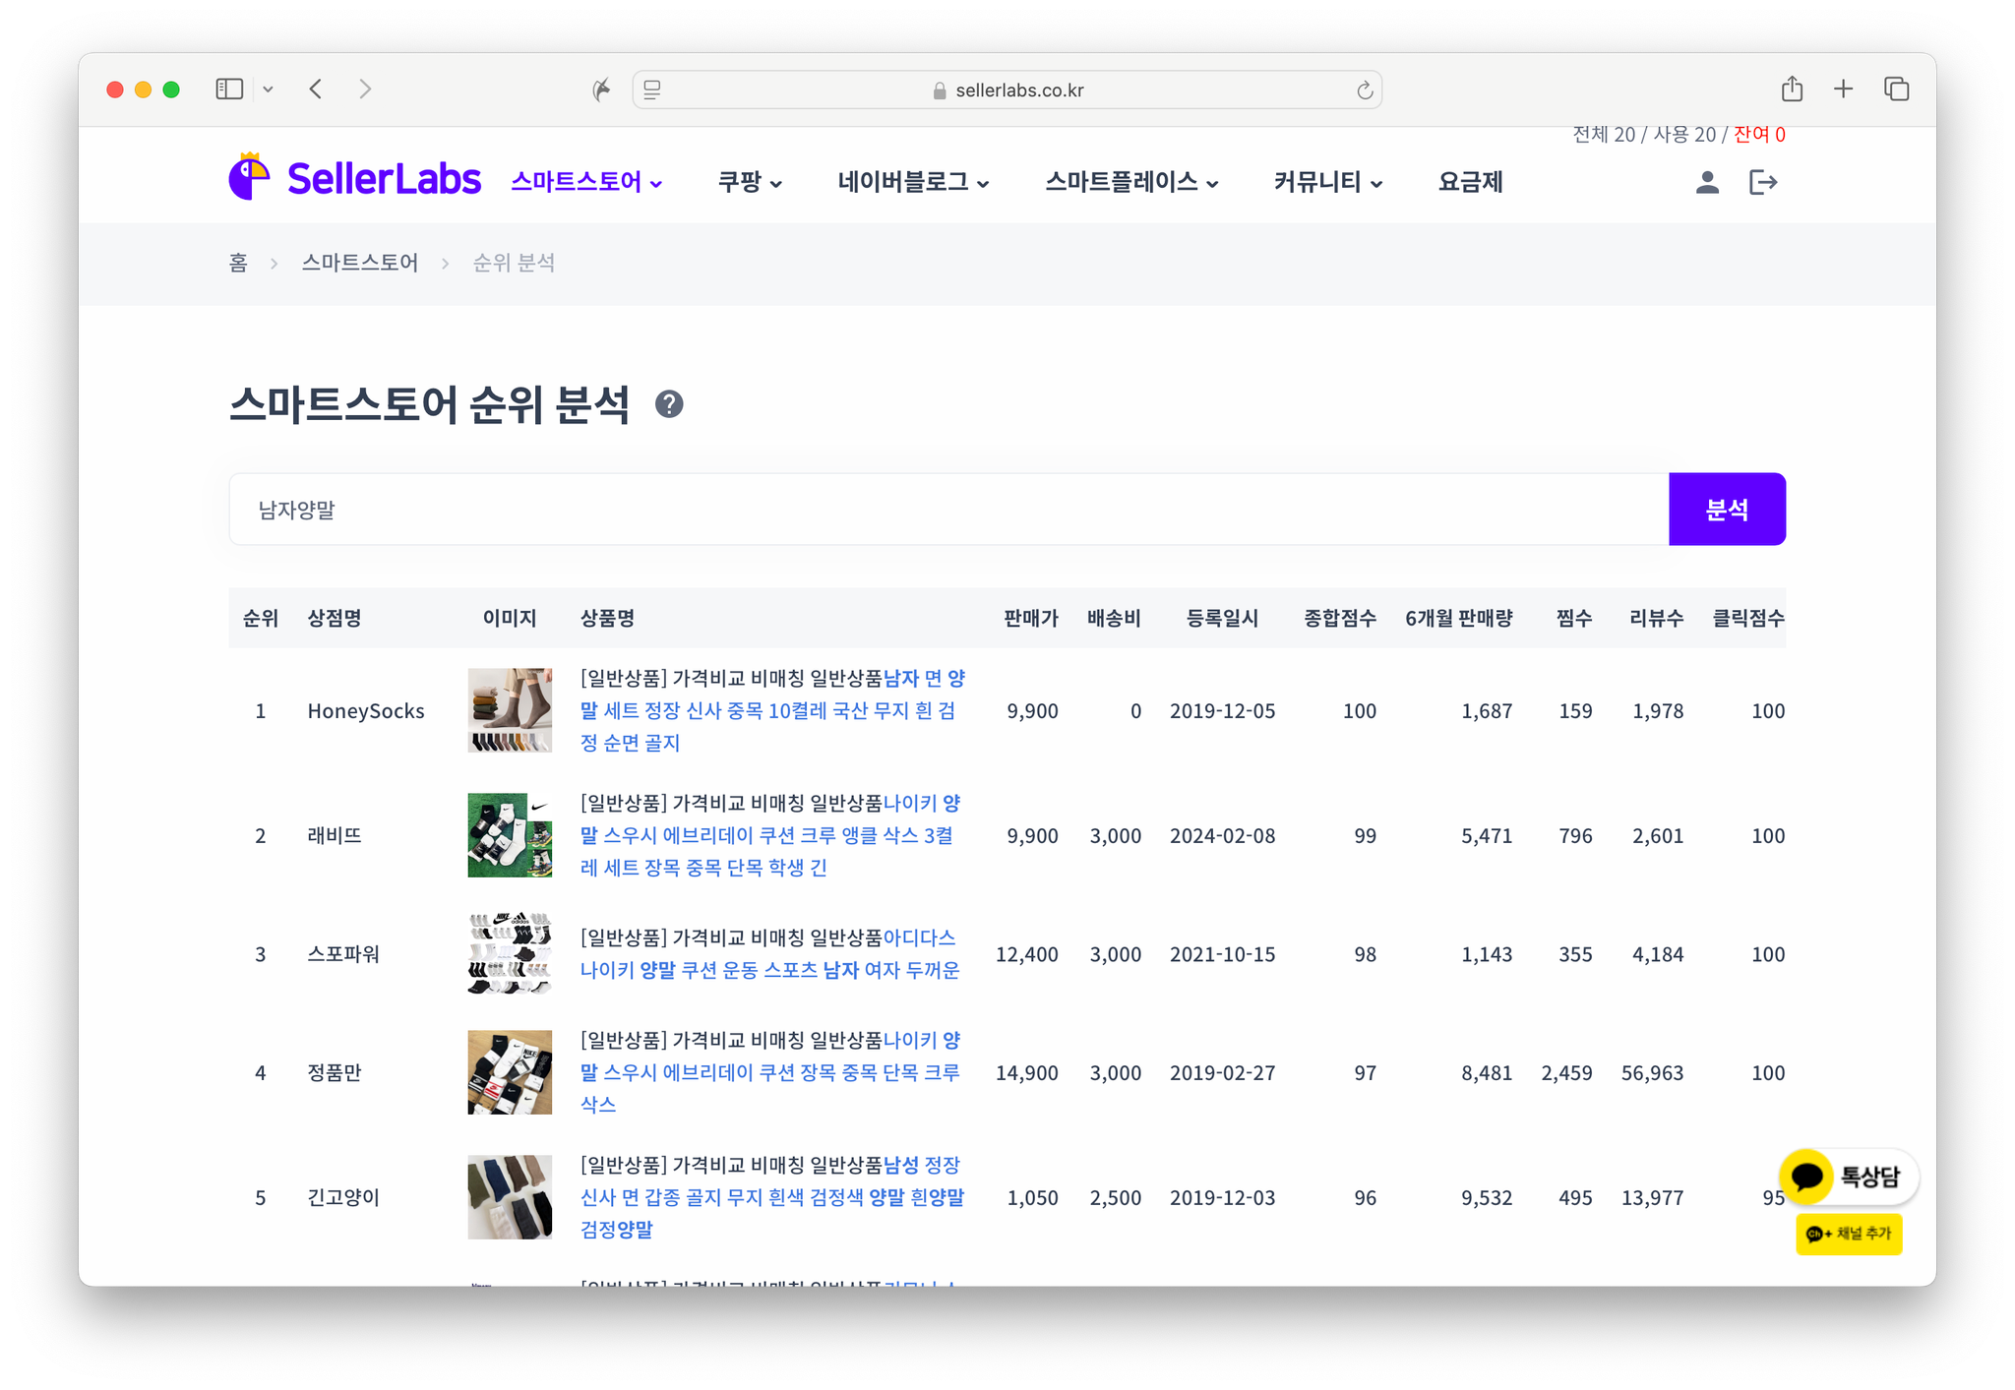Click the page reader icon in address bar

(652, 91)
